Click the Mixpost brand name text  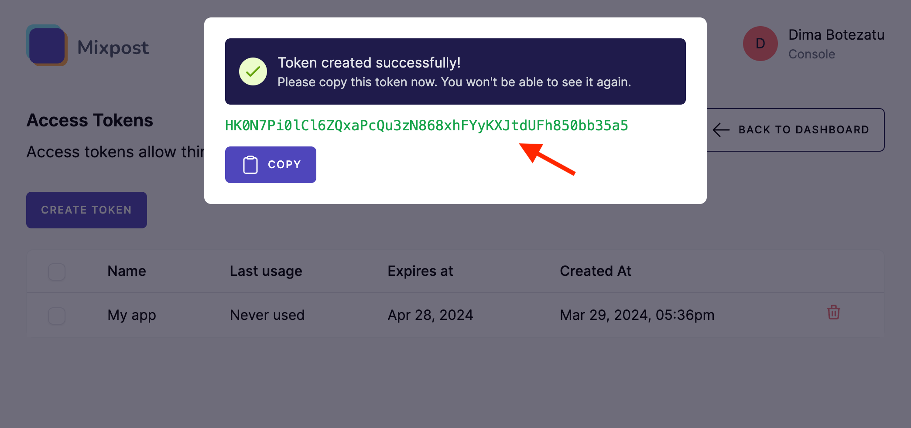(113, 47)
